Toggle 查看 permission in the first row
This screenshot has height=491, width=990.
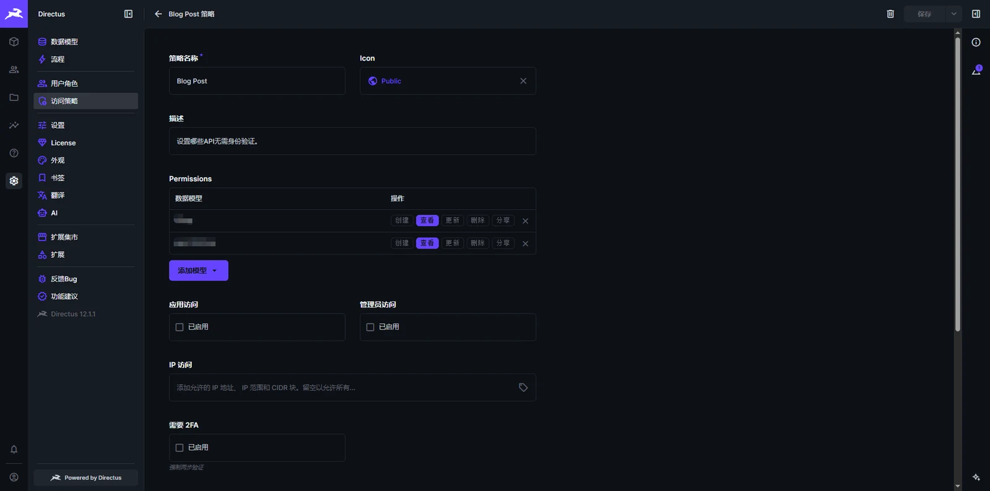point(427,221)
